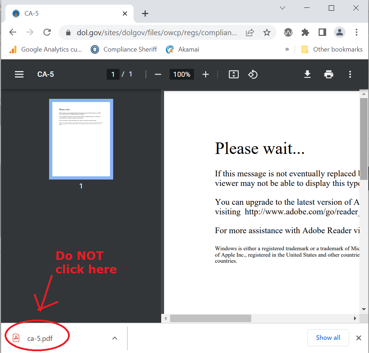Toggle Chrome's side panel
369x353 pixels.
pos(322,32)
